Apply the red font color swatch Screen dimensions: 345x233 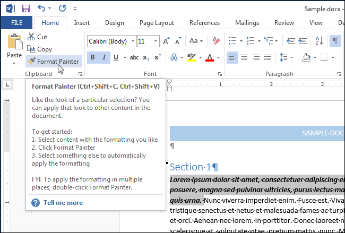(x=210, y=57)
